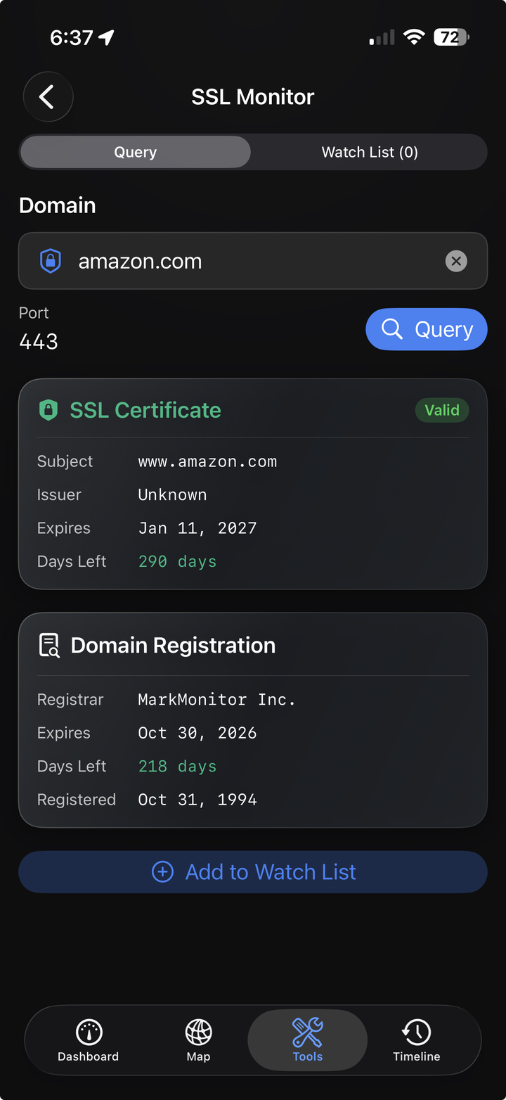Tap the Valid status badge
Screen dimensions: 506x1100
[x=442, y=410]
